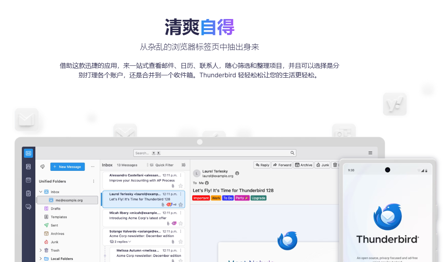Expand the Trash folder
The image size is (446, 262).
tap(41, 251)
